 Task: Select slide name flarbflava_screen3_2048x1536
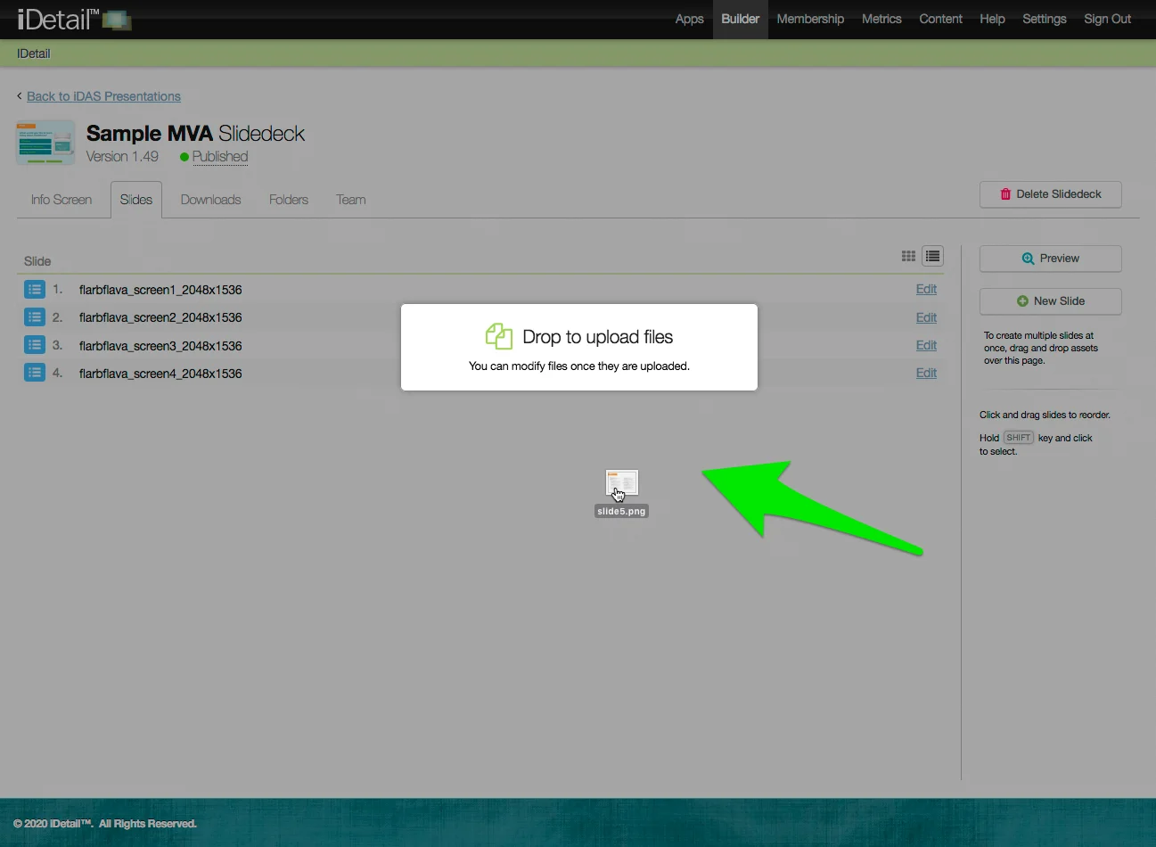point(160,346)
